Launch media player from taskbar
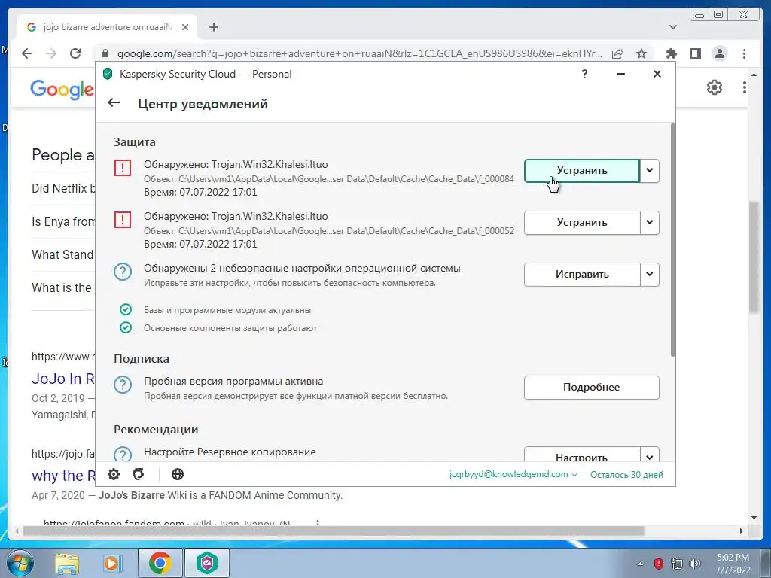771x578 pixels. pyautogui.click(x=113, y=563)
